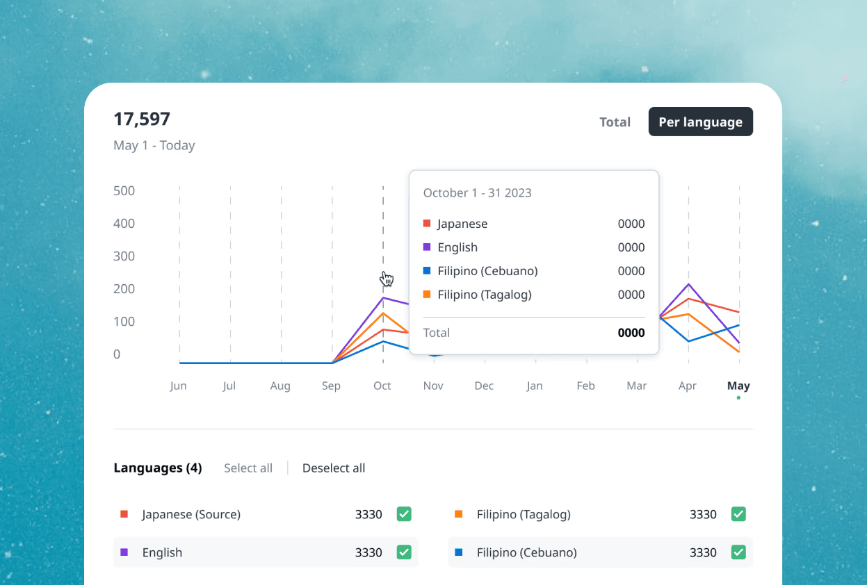Image resolution: width=867 pixels, height=585 pixels.
Task: Click the Apr month axis label
Action: (688, 386)
